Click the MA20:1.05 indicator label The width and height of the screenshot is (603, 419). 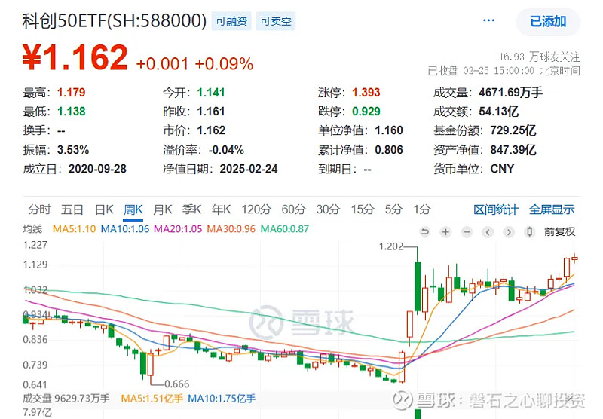[x=178, y=229]
